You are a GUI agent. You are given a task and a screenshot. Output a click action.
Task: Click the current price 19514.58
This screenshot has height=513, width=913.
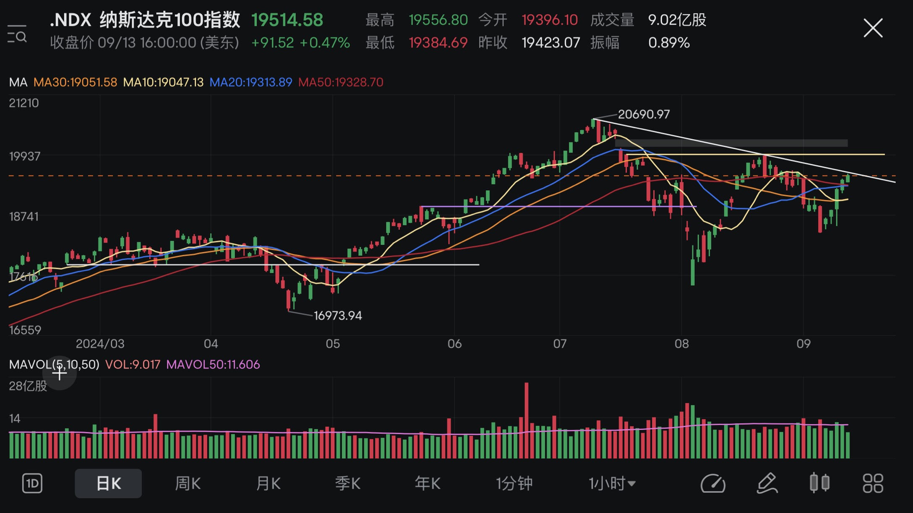287,20
